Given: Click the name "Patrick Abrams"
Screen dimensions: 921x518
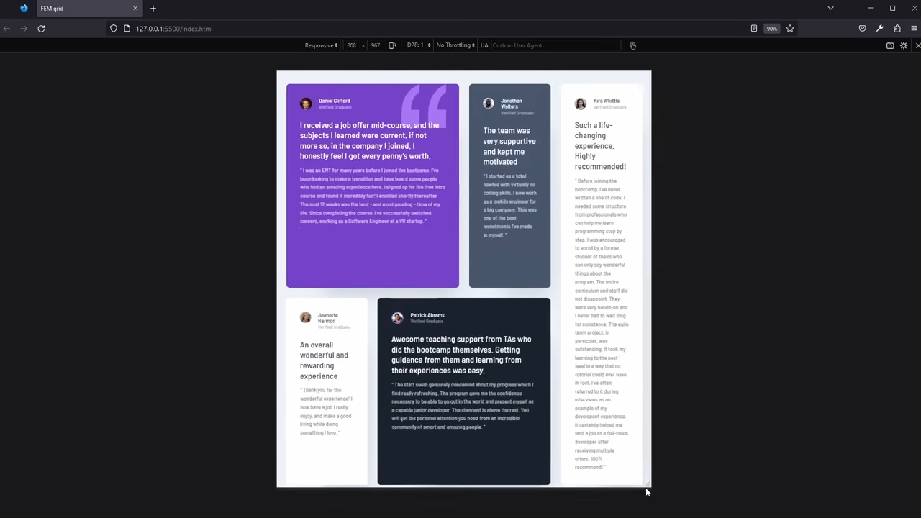Looking at the screenshot, I should pos(427,315).
